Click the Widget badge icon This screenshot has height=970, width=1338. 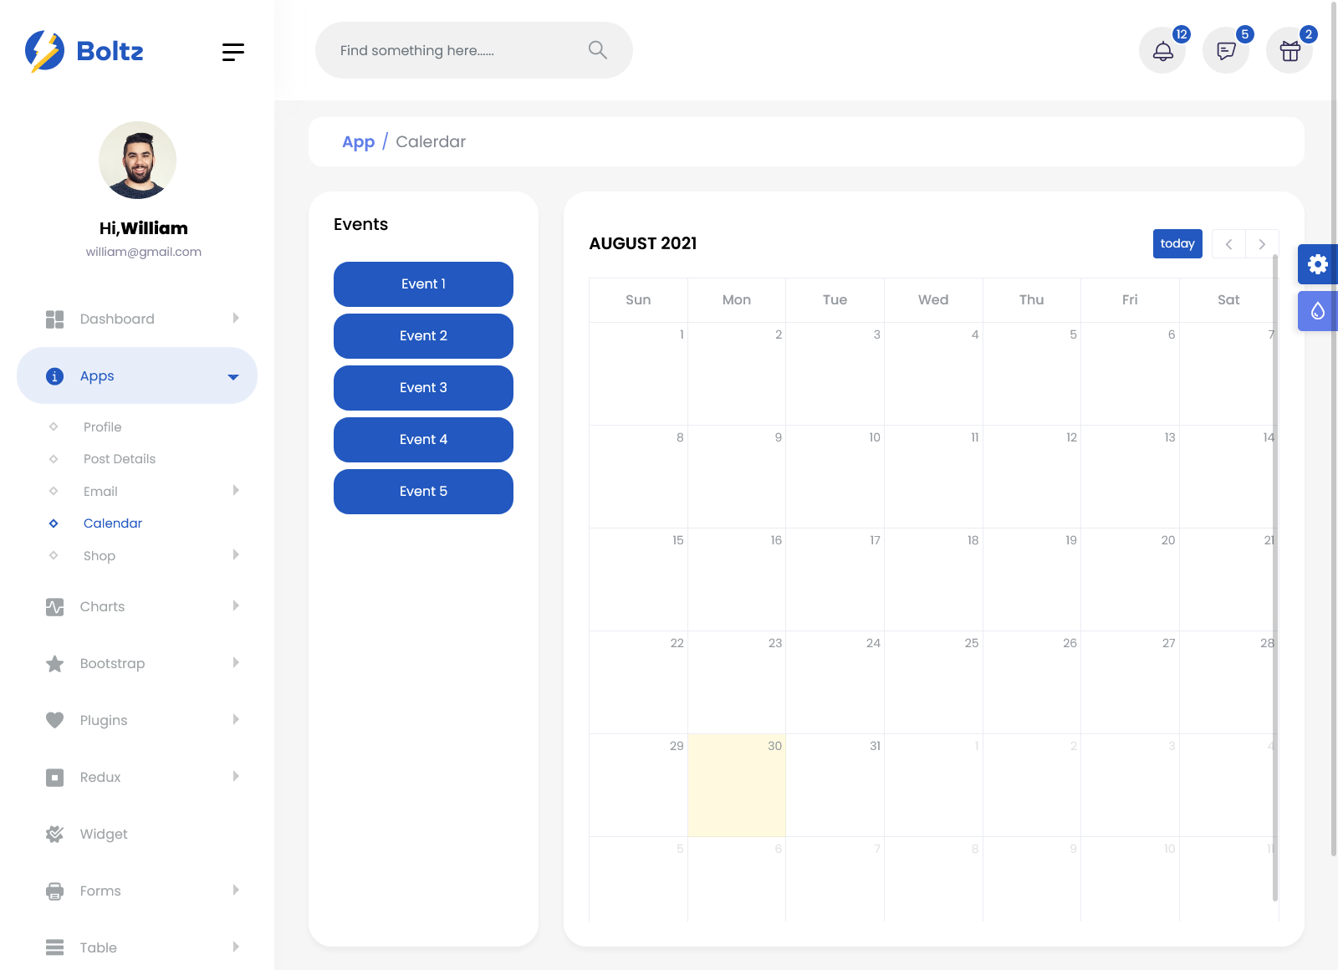coord(54,834)
